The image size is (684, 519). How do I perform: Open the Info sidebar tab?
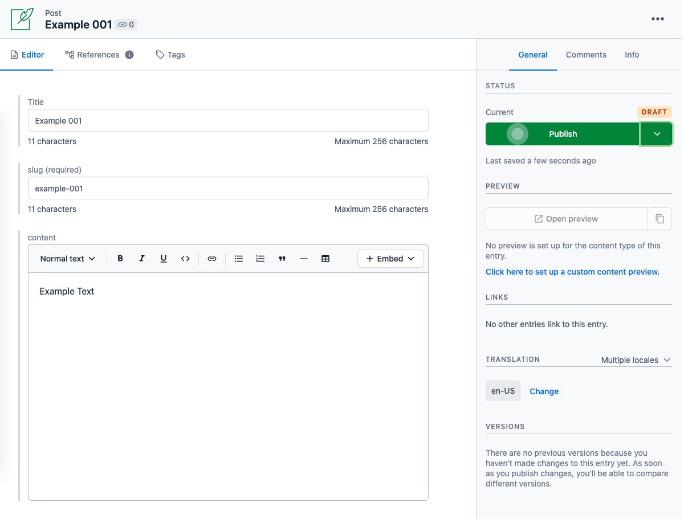point(632,55)
